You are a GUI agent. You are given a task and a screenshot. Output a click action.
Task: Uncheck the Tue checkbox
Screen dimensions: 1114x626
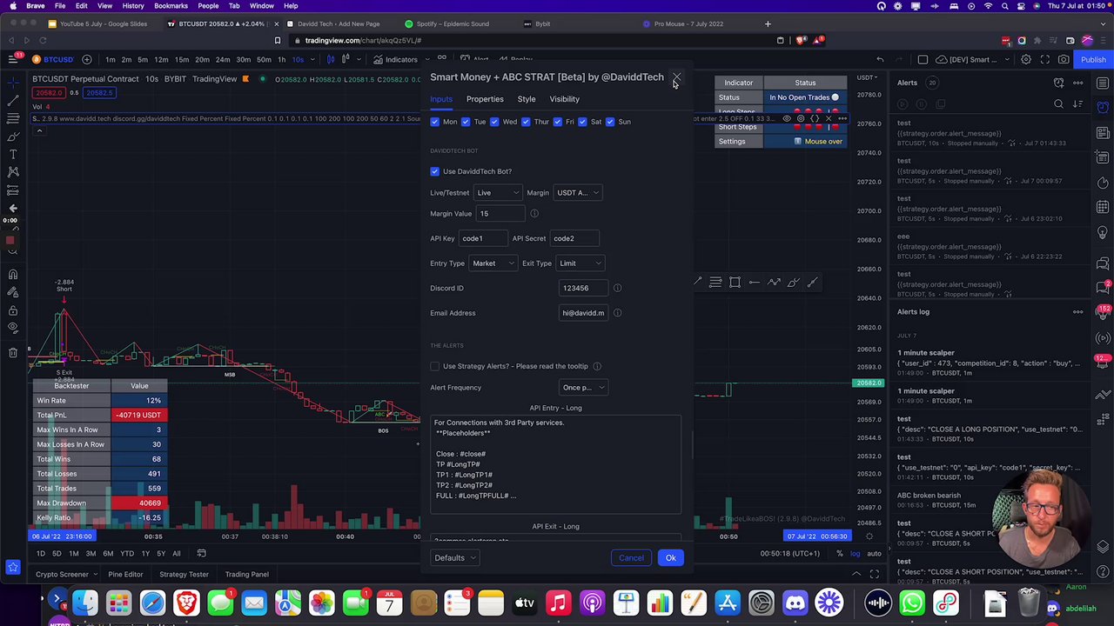466,122
